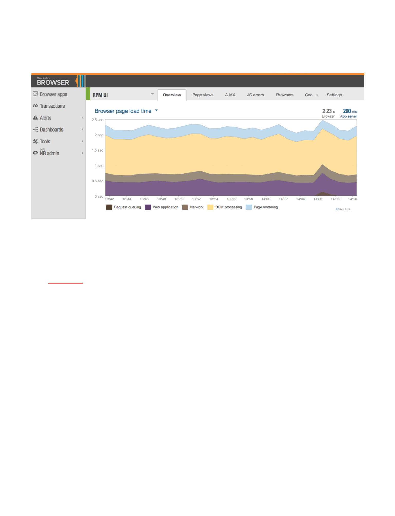Click the Web application legend label
This screenshot has width=395, height=516.
165,207
